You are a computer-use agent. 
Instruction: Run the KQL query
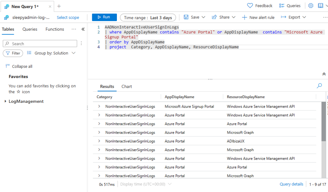(104, 17)
